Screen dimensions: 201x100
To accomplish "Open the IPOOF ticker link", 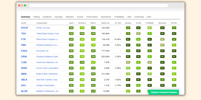I will coord(25,28).
